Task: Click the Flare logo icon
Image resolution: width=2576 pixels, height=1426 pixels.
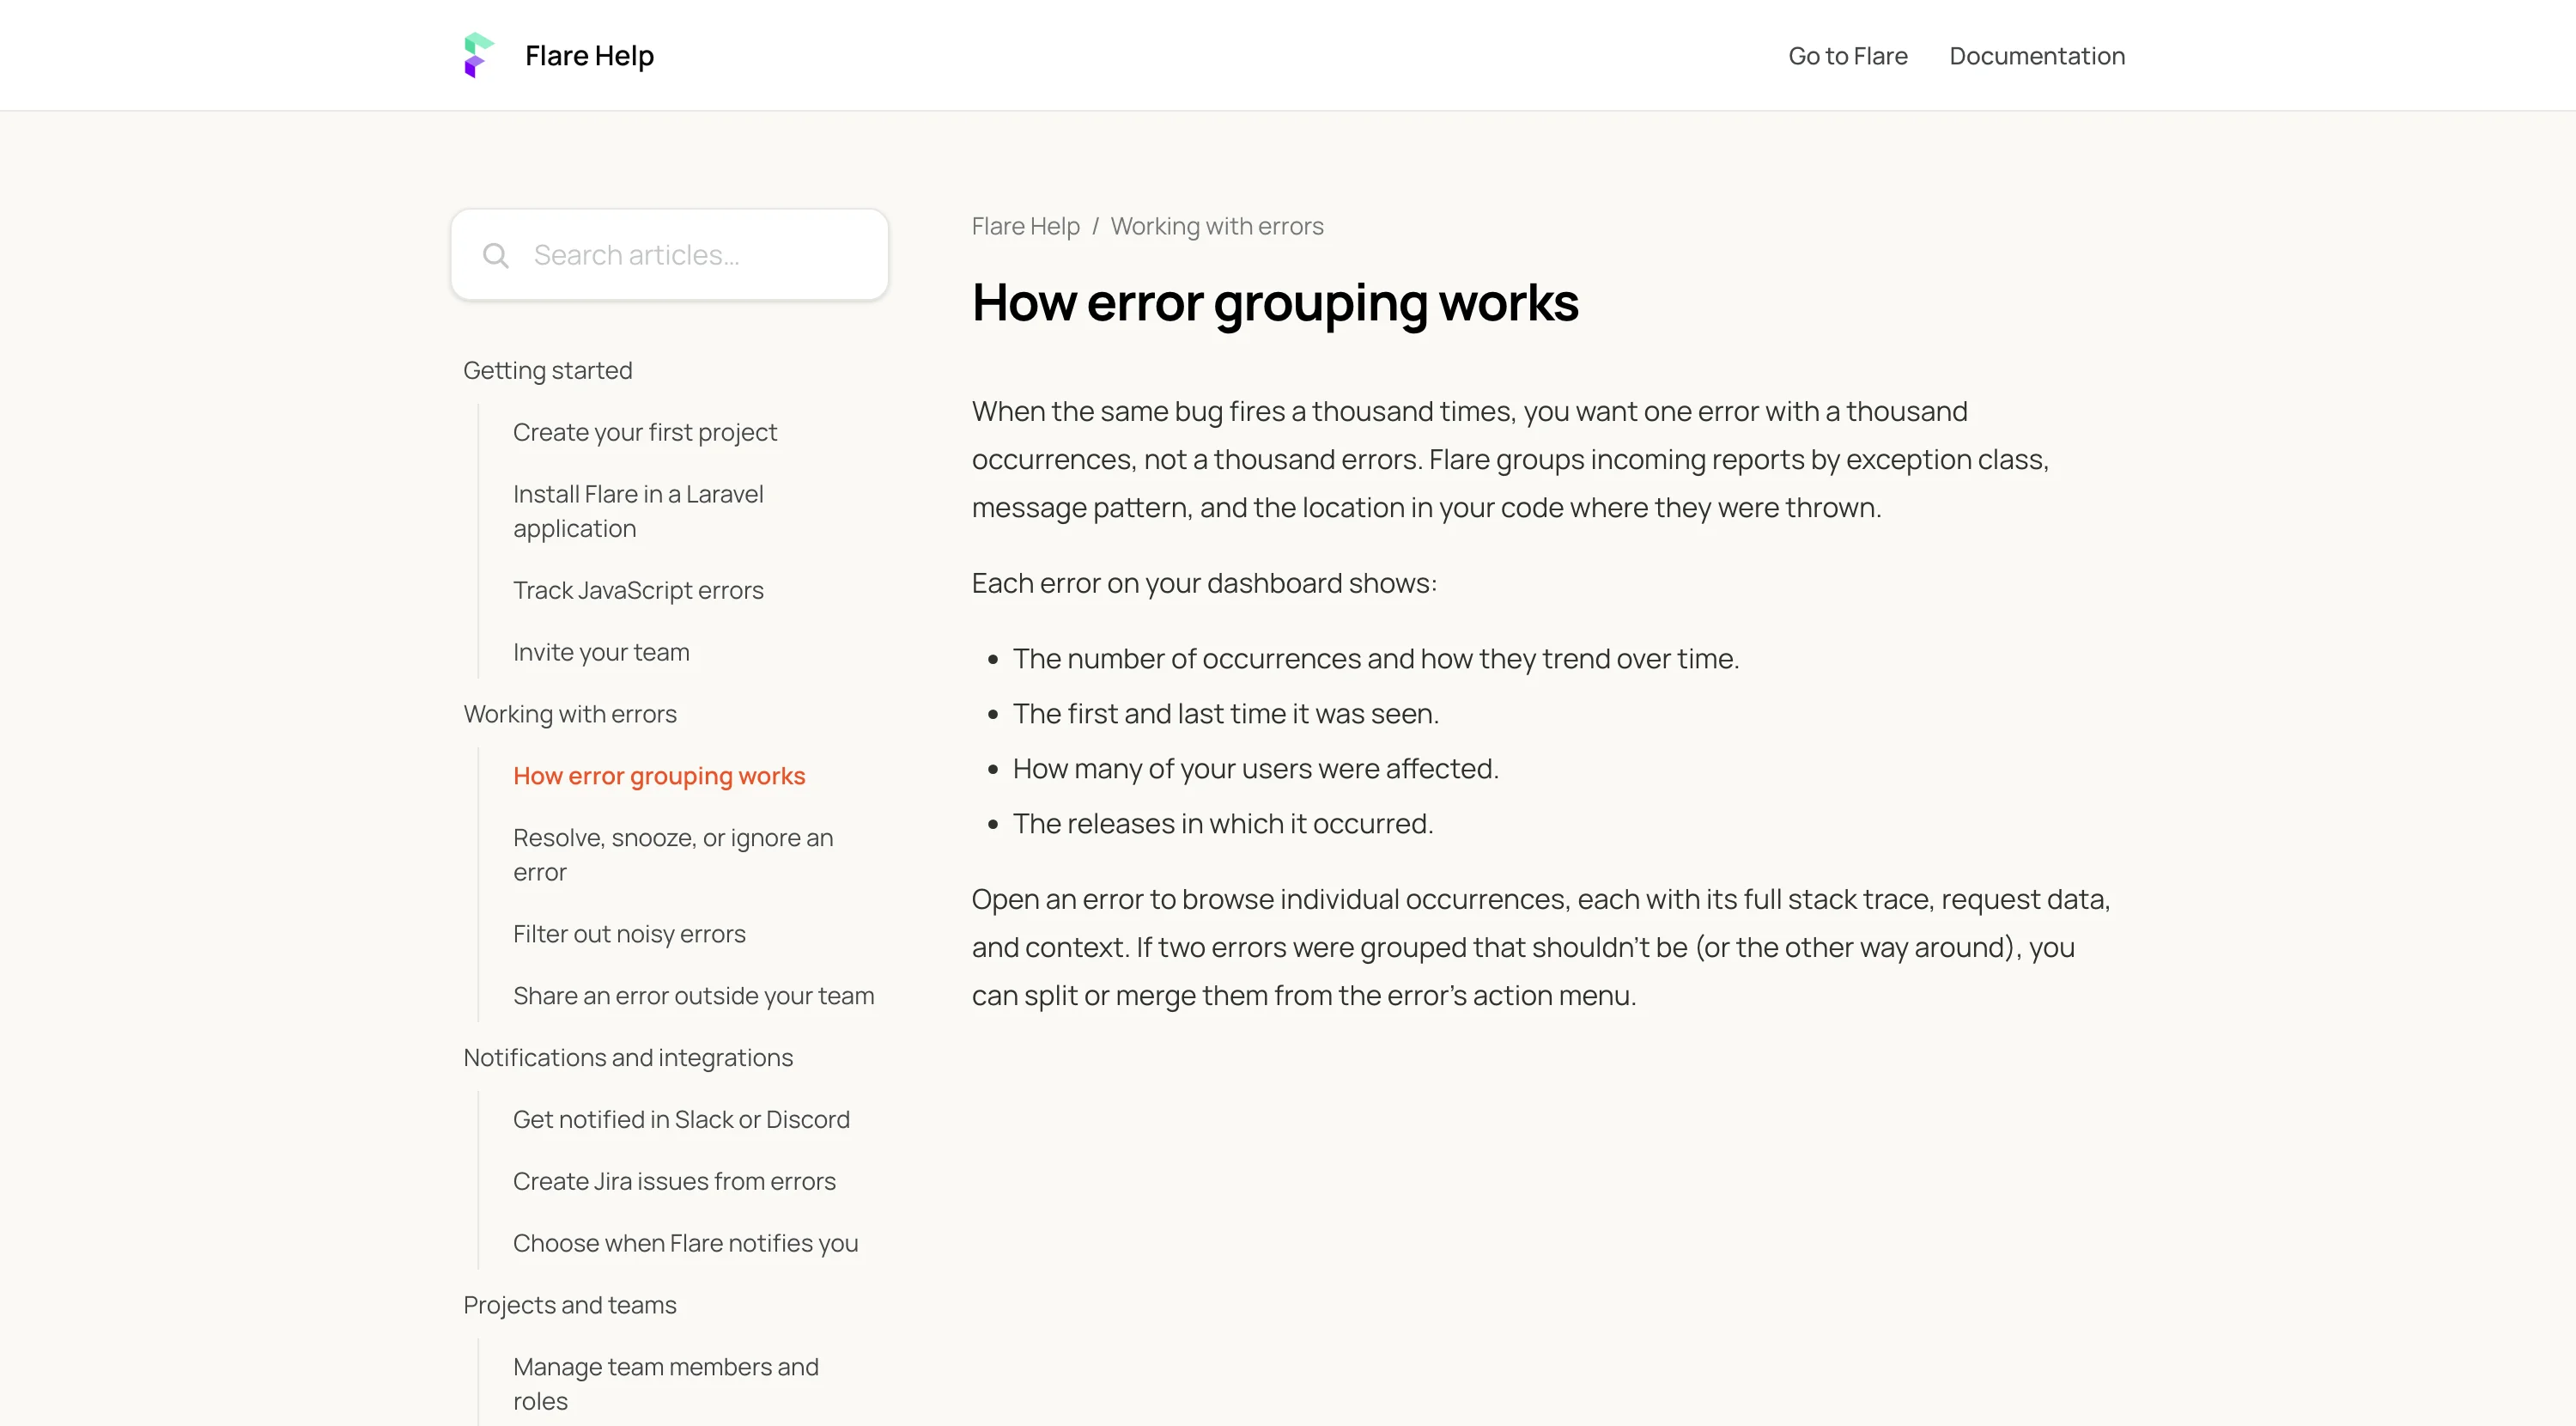Action: tap(479, 55)
